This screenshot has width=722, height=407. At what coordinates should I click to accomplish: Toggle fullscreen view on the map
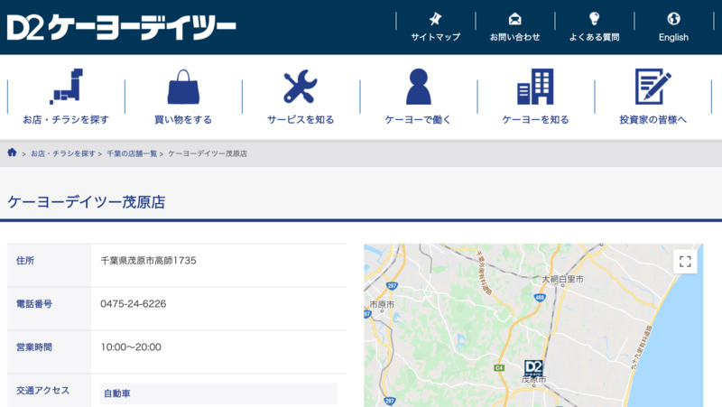pos(685,262)
